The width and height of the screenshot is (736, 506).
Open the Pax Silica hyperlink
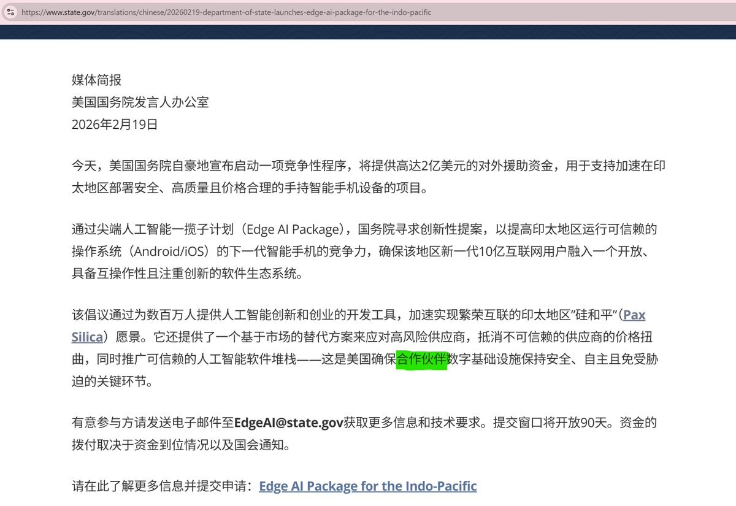[634, 315]
